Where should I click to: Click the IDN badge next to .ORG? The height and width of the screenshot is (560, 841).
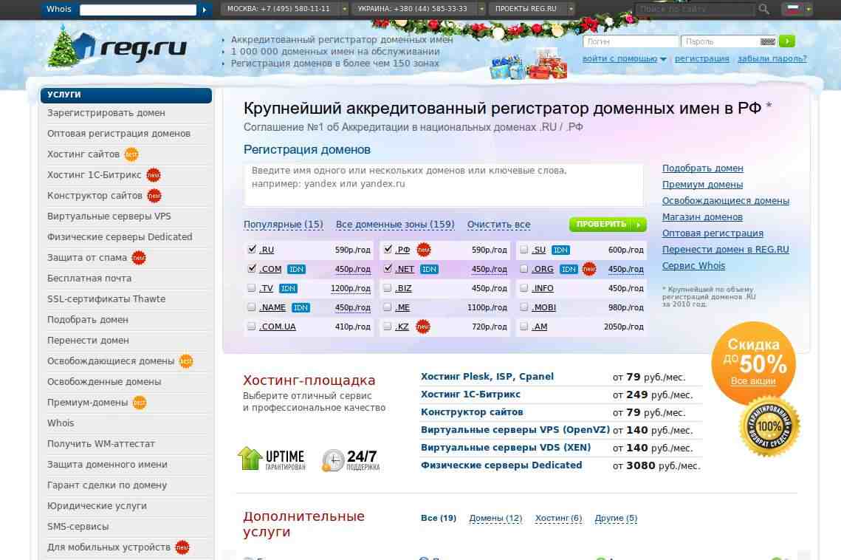click(x=568, y=270)
